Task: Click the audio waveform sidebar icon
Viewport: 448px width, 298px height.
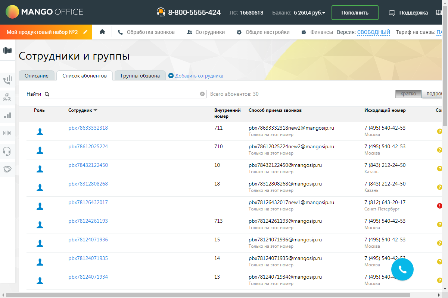Action: [x=7, y=133]
